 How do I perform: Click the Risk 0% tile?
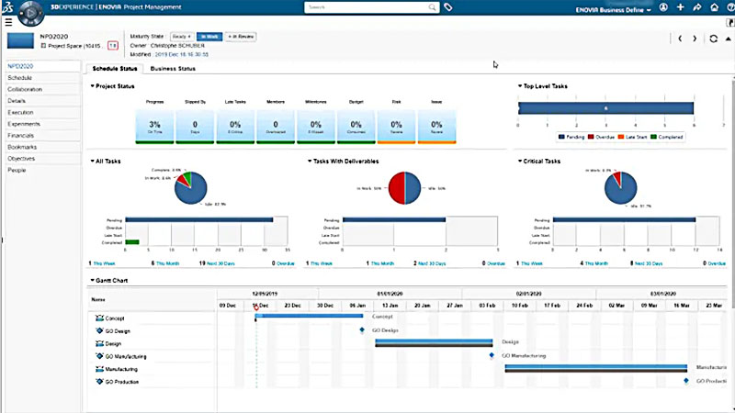tap(396, 127)
